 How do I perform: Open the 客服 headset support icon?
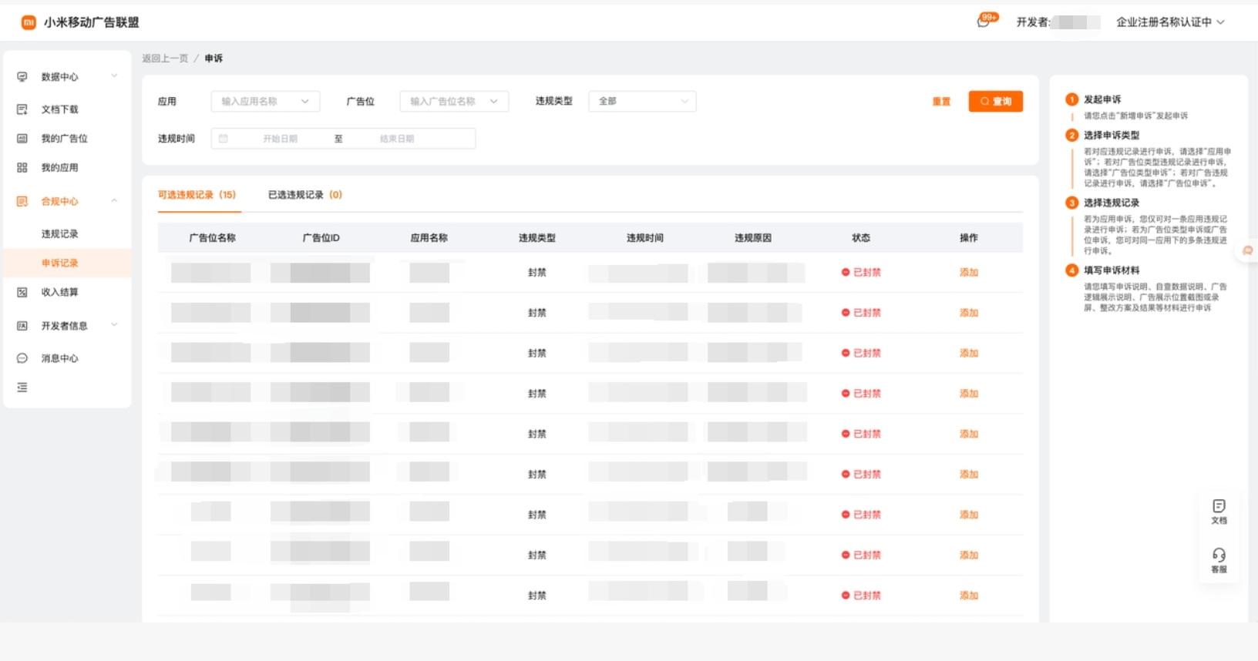point(1219,559)
